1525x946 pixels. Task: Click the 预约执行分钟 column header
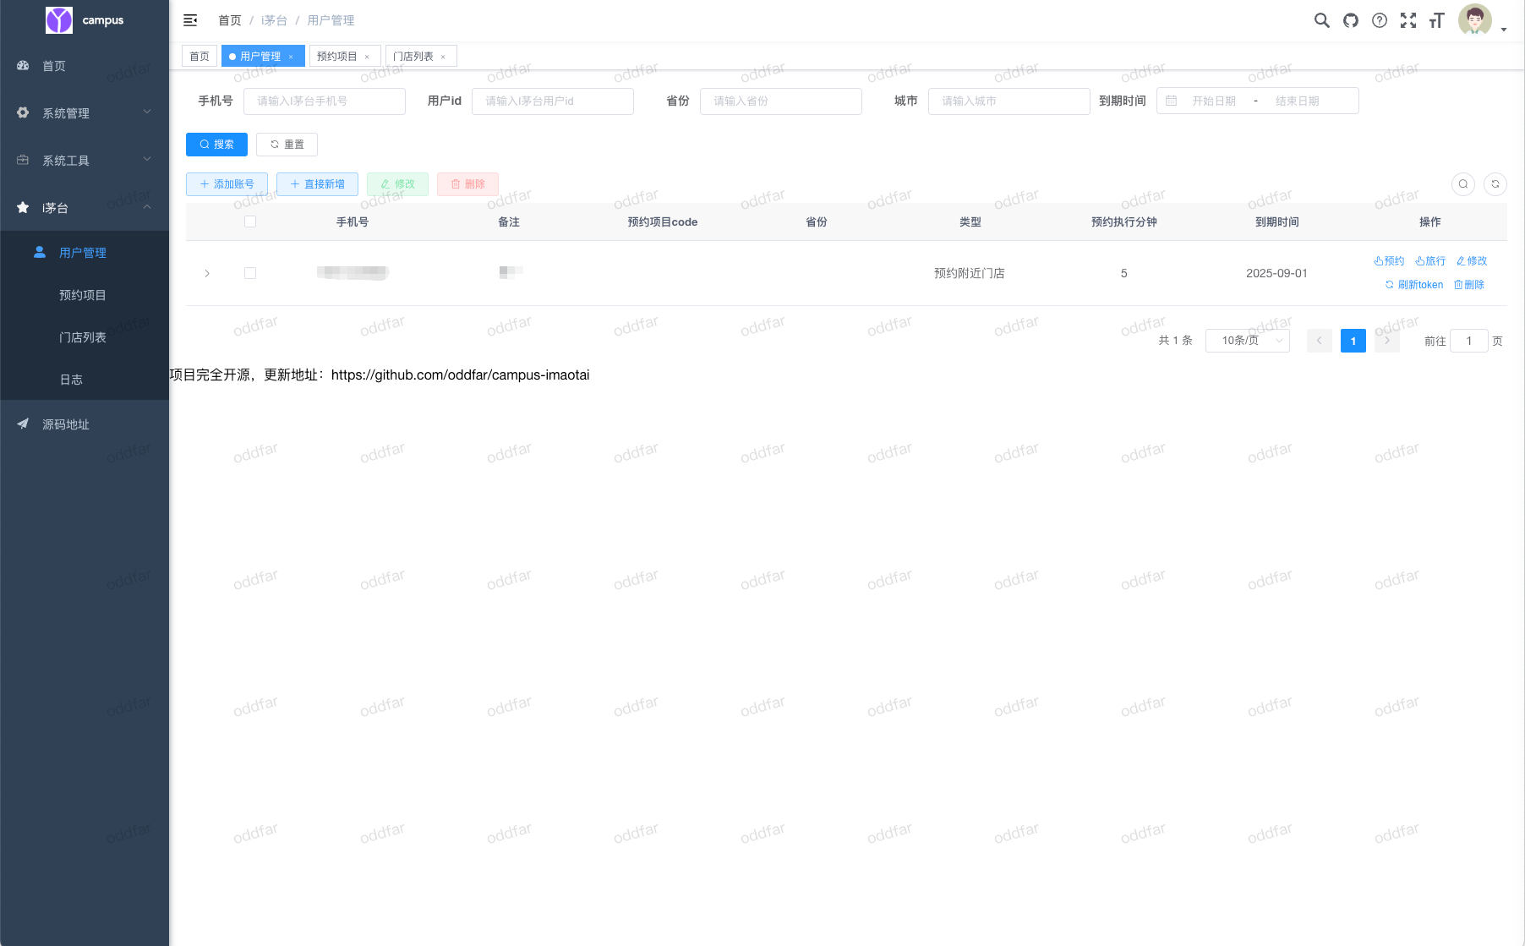(x=1124, y=222)
